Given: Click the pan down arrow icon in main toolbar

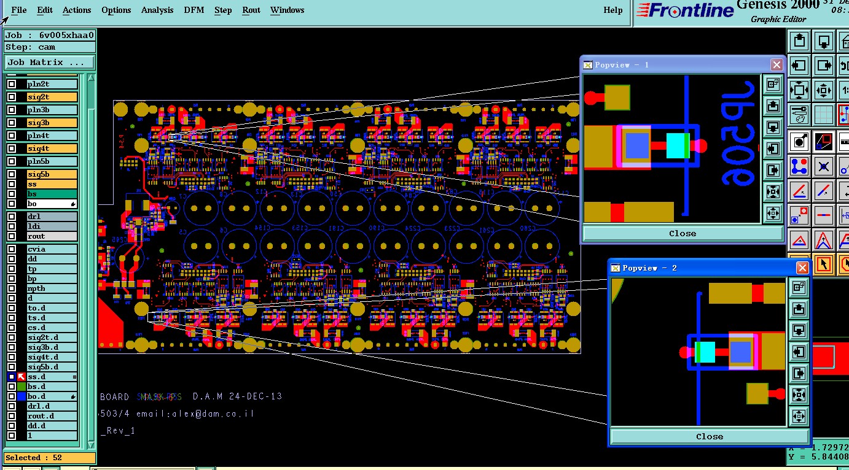Looking at the screenshot, I should [824, 41].
